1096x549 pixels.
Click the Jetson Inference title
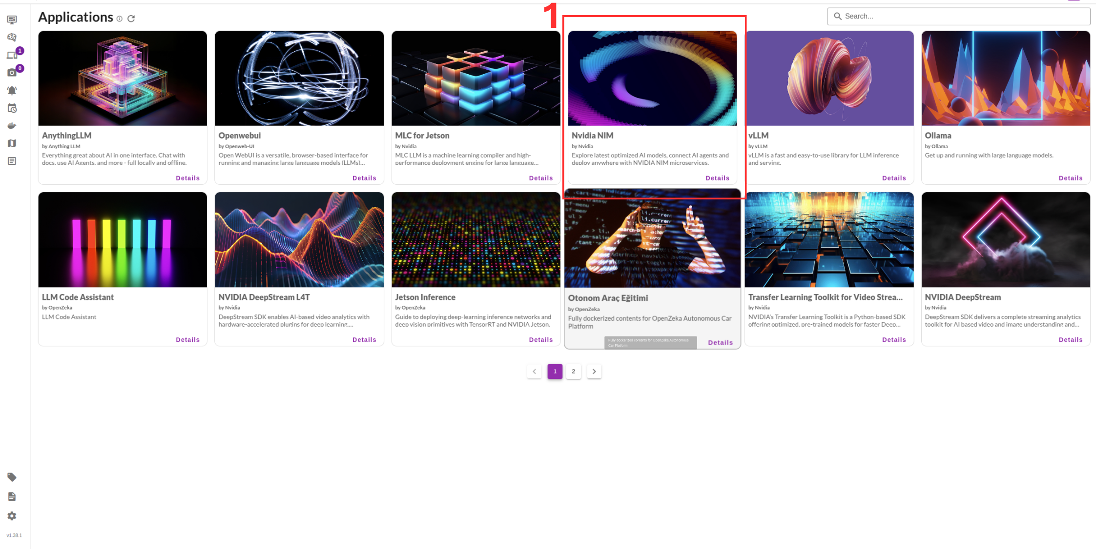(425, 297)
